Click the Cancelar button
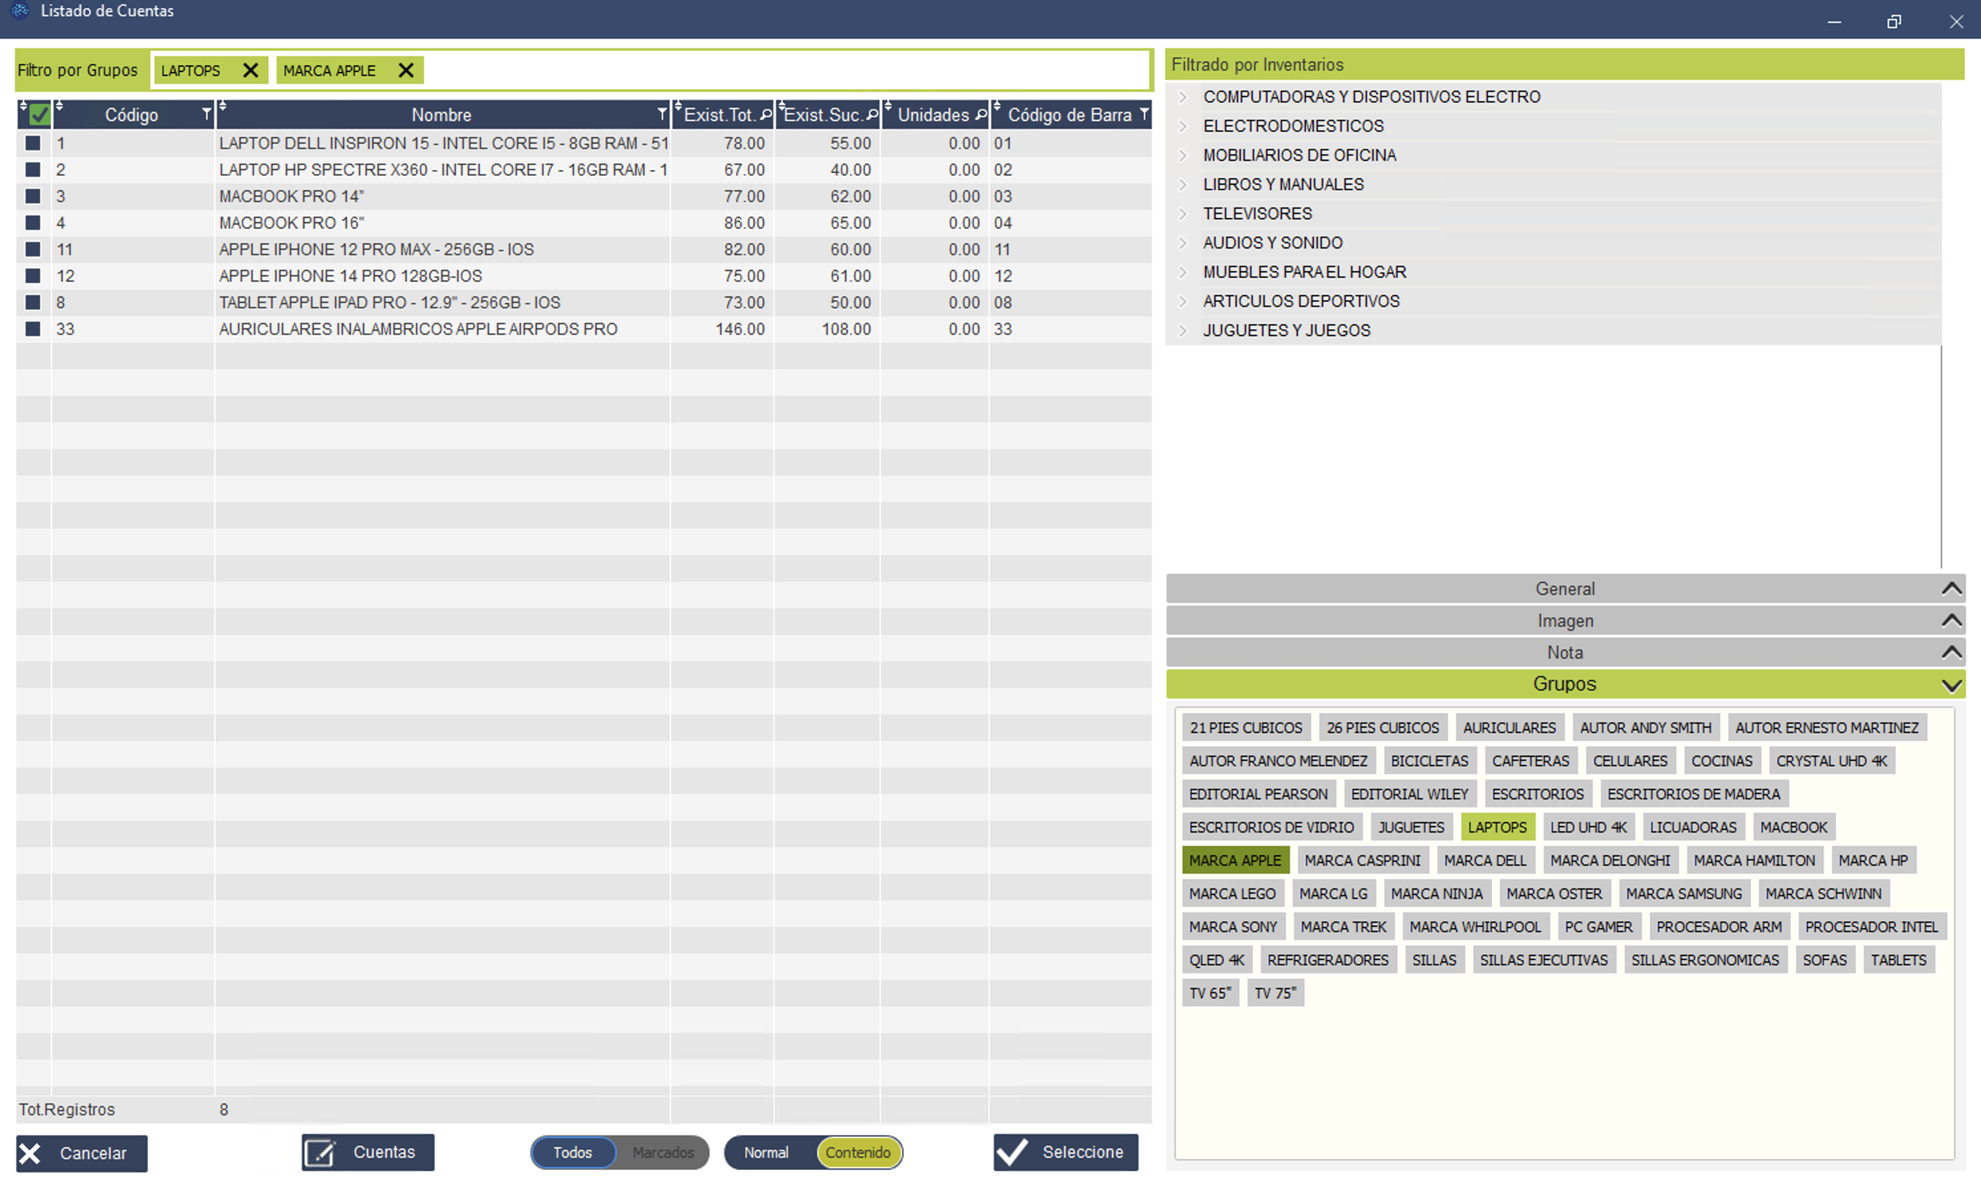 pyautogui.click(x=82, y=1153)
